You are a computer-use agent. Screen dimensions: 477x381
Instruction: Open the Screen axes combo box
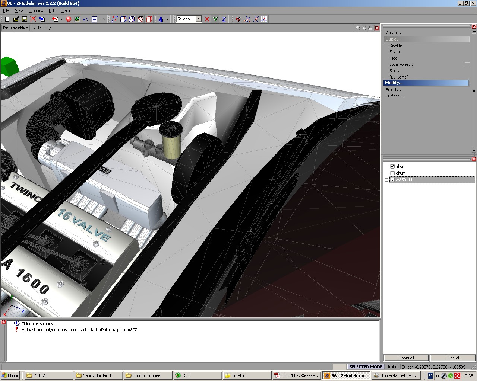189,19
